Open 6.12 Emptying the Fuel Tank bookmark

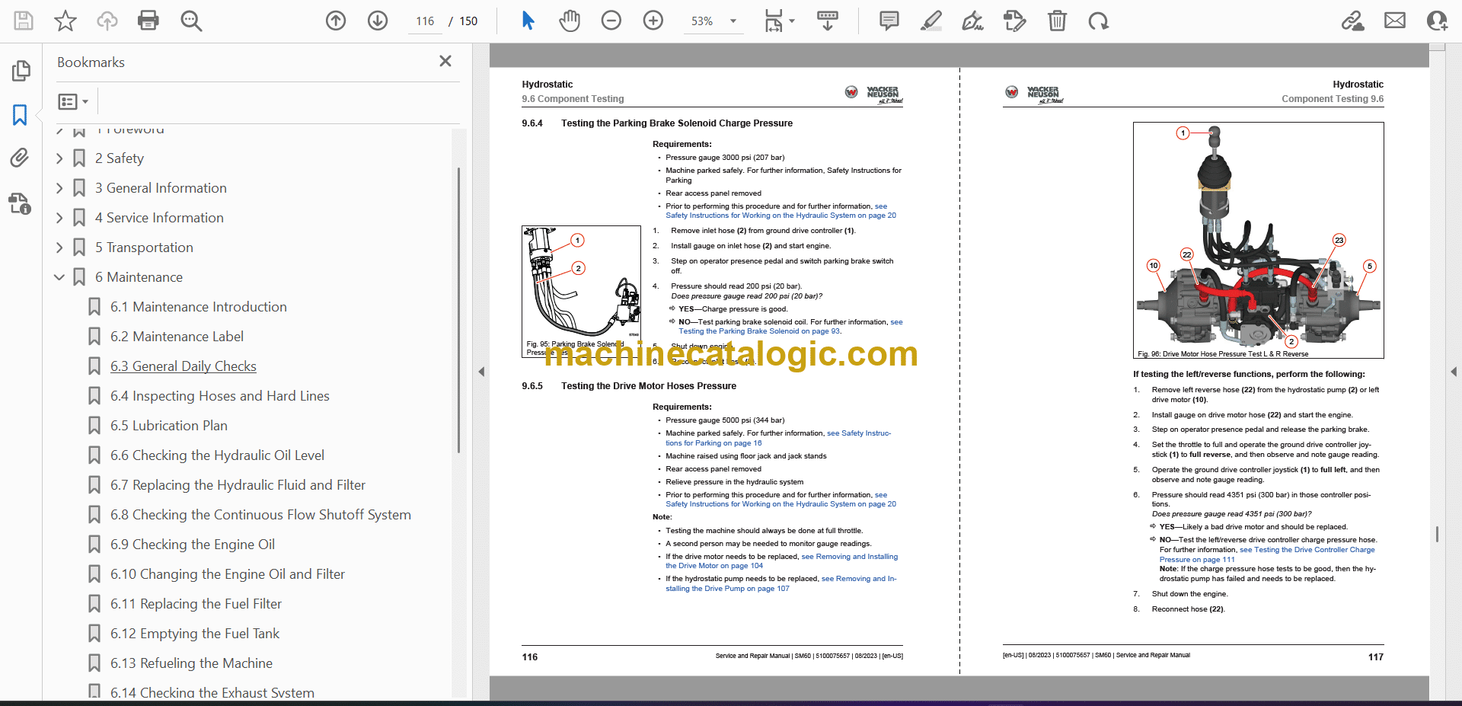coord(195,634)
